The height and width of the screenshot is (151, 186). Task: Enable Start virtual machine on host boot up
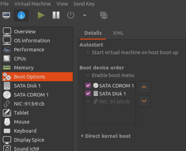point(88,52)
